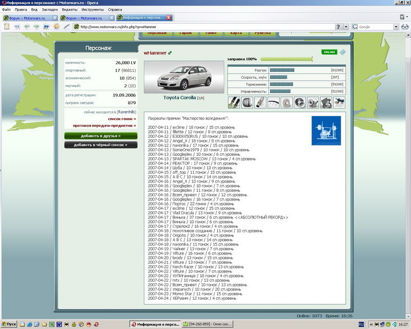The height and width of the screenshot is (329, 411).
Task: Click the RU language indicator in tray
Action: click(361, 324)
